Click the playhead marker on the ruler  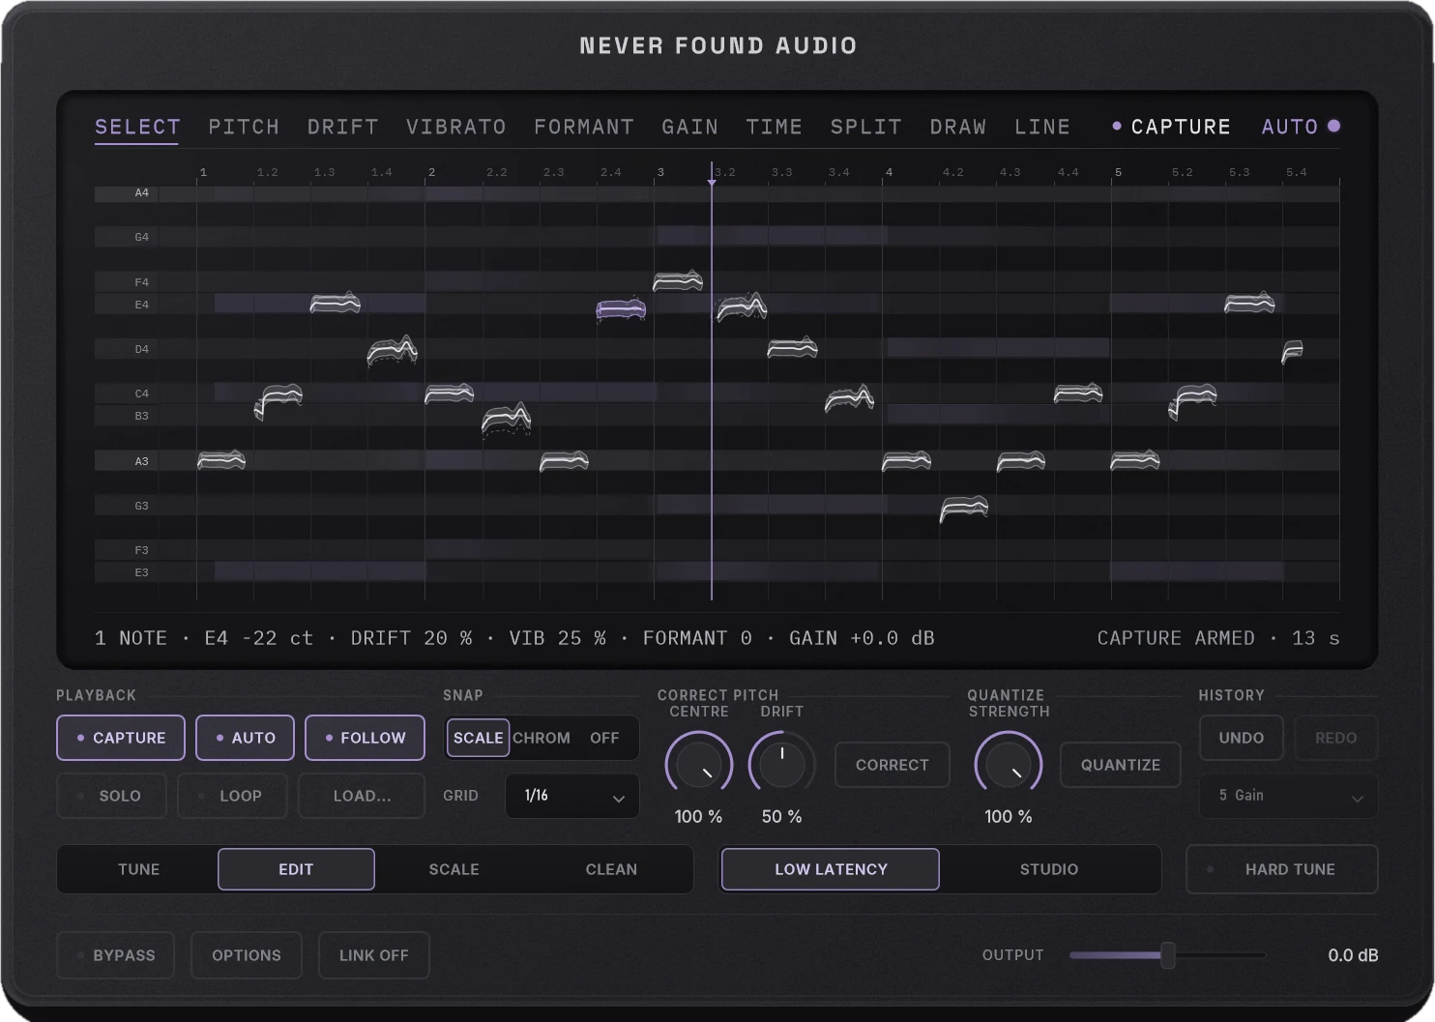pos(712,181)
